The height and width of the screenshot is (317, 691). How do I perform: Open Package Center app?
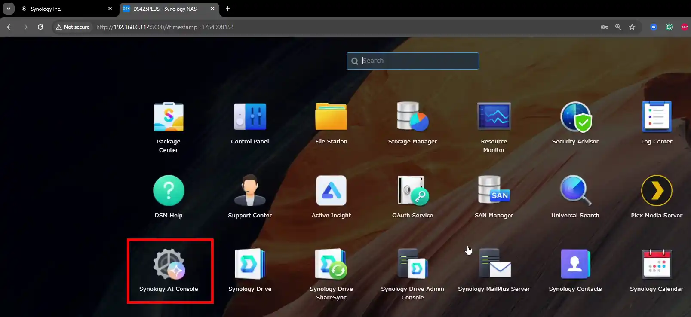[169, 117]
